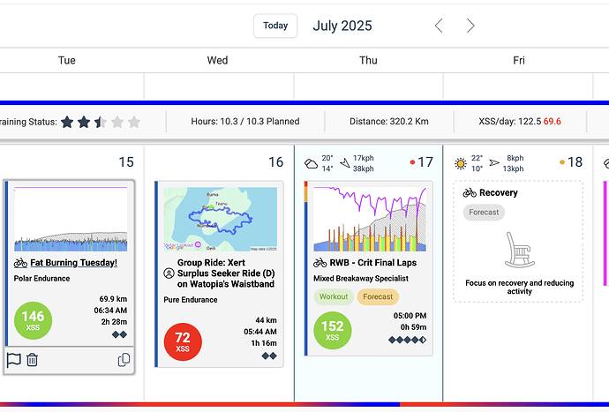609x412 pixels.
Task: Open the Fat Burning Tuesday! link
Action: pyautogui.click(x=74, y=262)
